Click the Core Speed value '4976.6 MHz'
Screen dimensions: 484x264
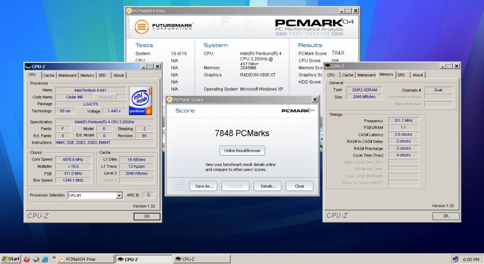tap(73, 159)
